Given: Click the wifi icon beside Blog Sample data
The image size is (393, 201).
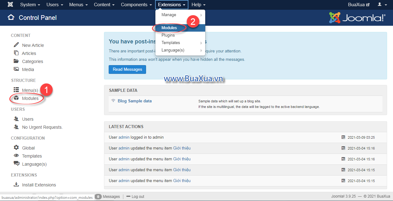Looking at the screenshot, I should click(113, 101).
